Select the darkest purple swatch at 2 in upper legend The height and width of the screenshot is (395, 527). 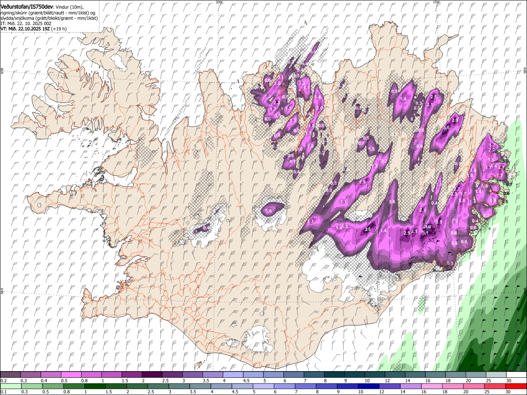tap(152, 375)
